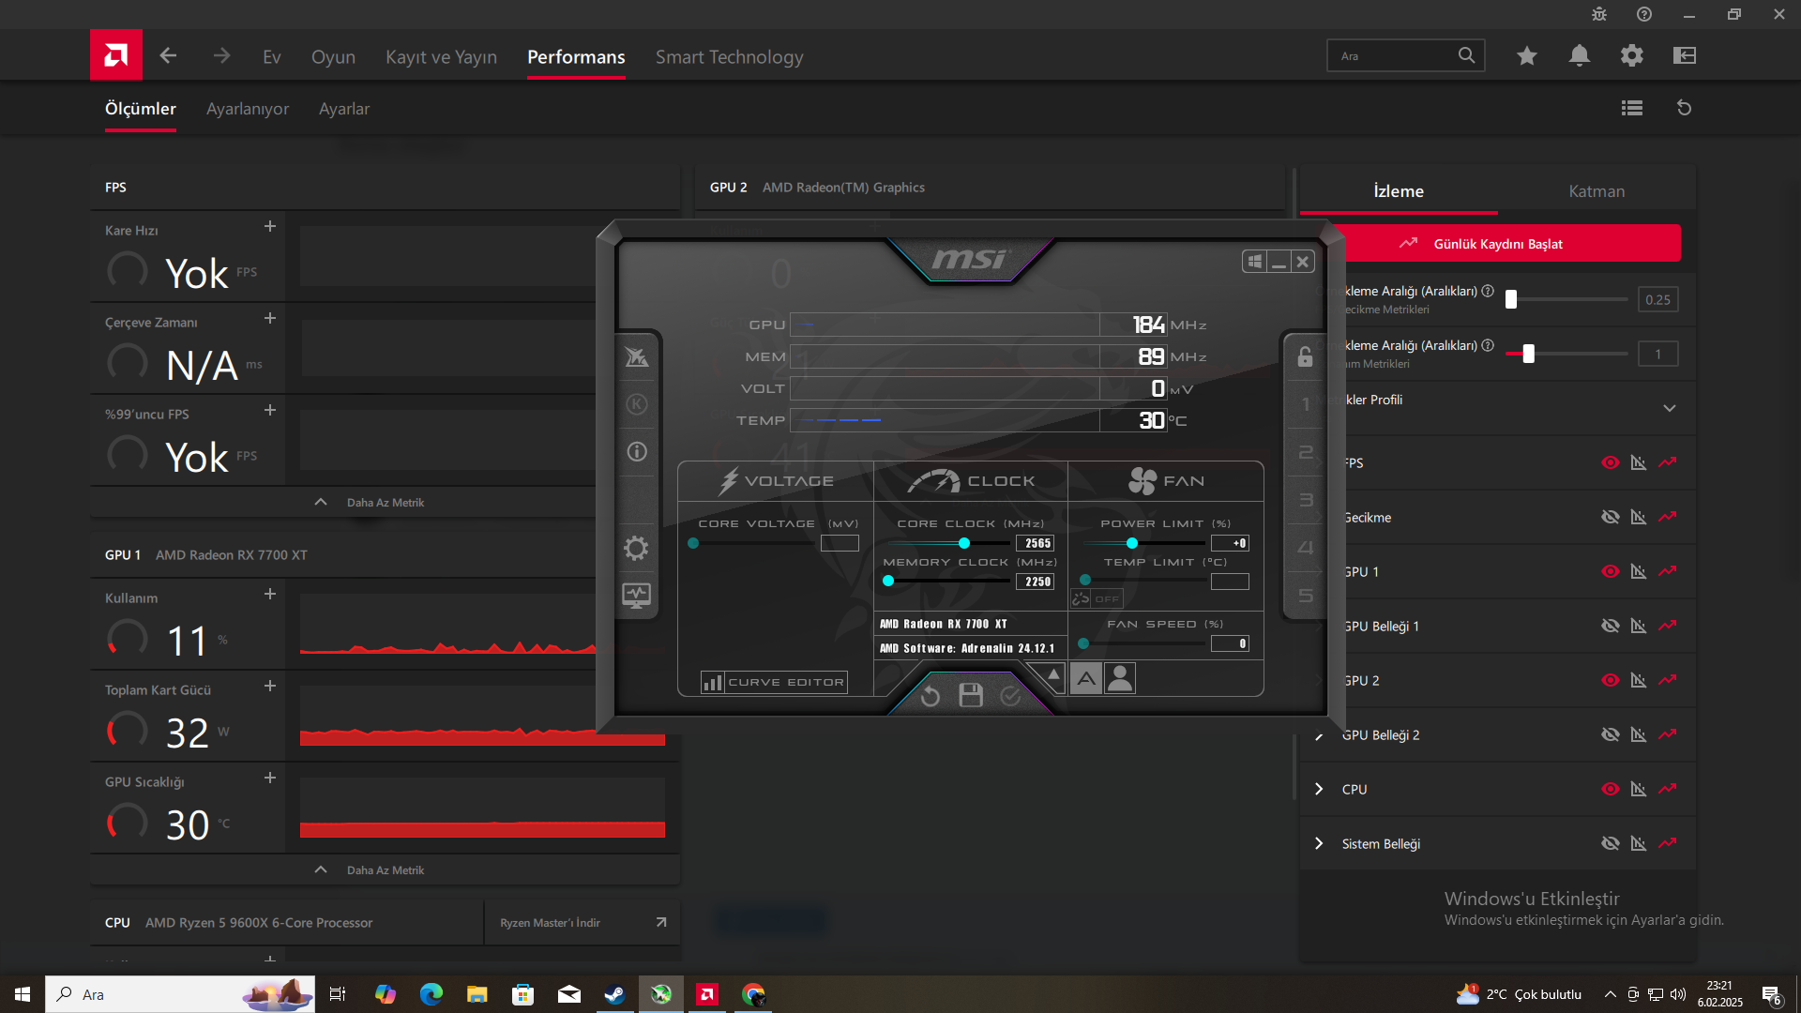Toggle FPS visibility eye in the İzleme list

click(1611, 462)
